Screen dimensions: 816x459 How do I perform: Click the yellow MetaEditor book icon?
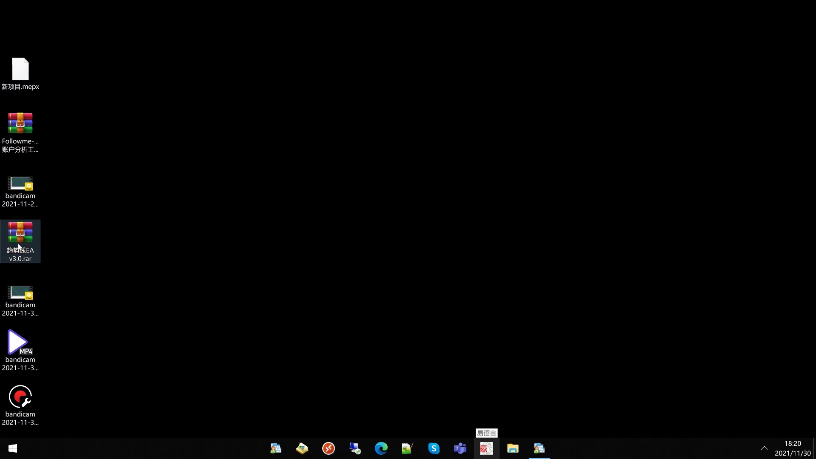point(302,448)
